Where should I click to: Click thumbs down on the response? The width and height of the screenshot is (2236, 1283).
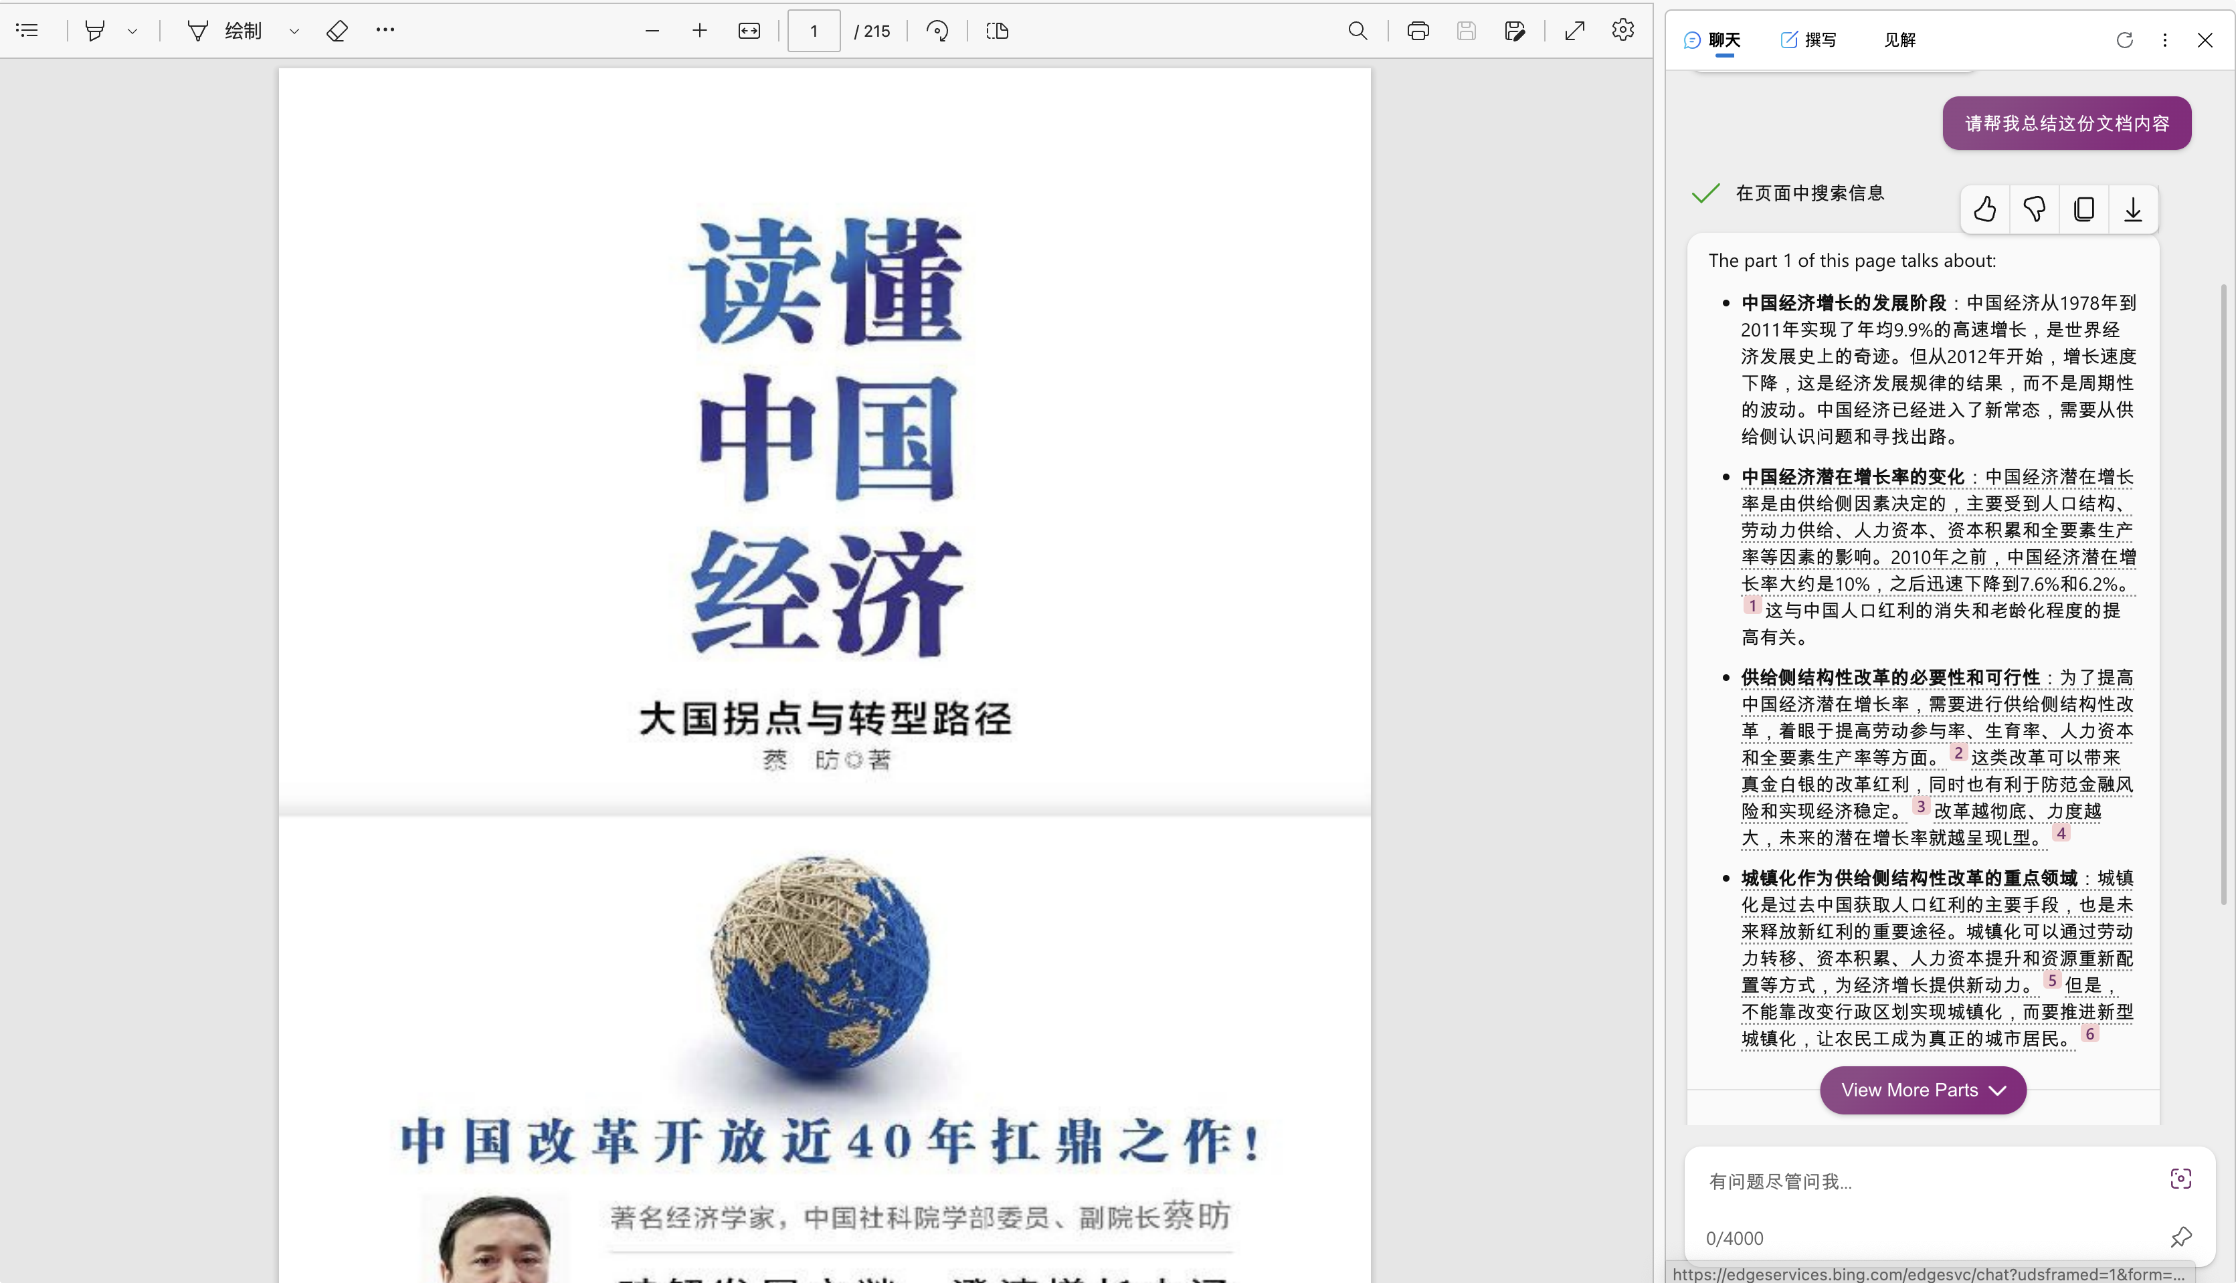pyautogui.click(x=2034, y=209)
